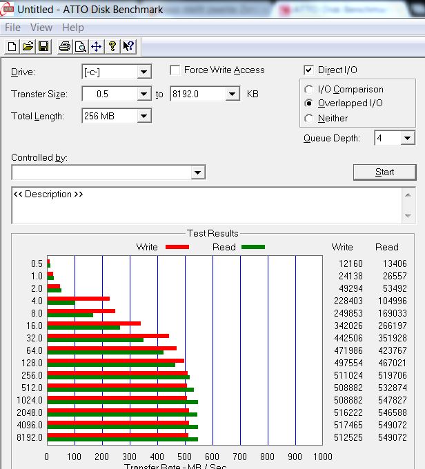Click the New document toolbar icon
The image size is (425, 469).
12,47
